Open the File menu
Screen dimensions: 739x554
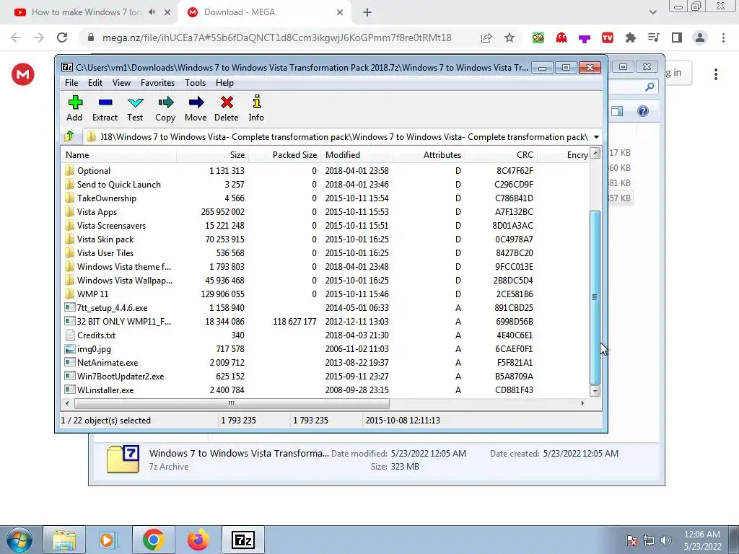click(71, 83)
